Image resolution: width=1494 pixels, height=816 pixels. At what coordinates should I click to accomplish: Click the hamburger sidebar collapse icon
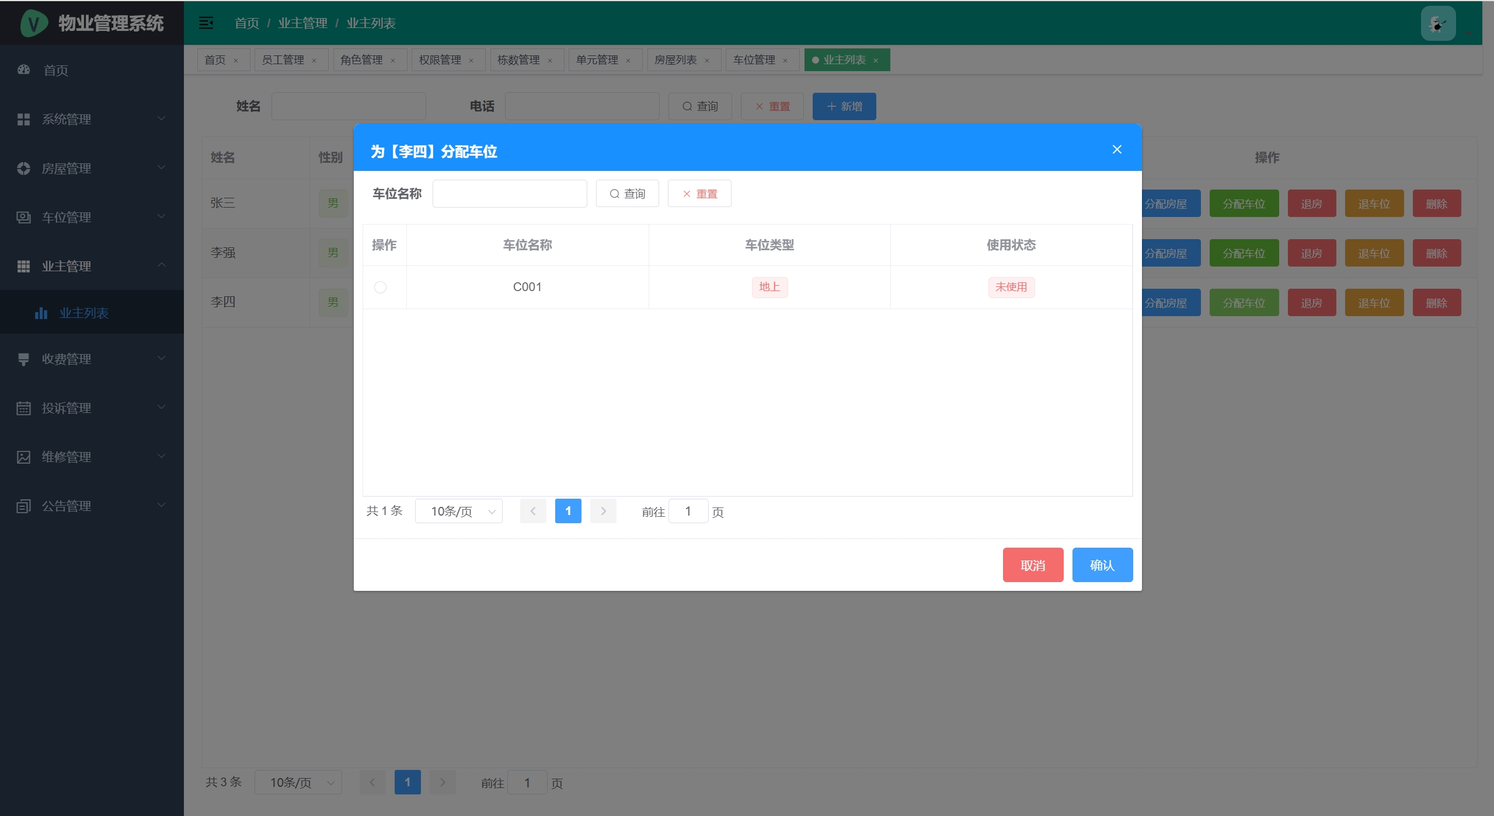206,23
